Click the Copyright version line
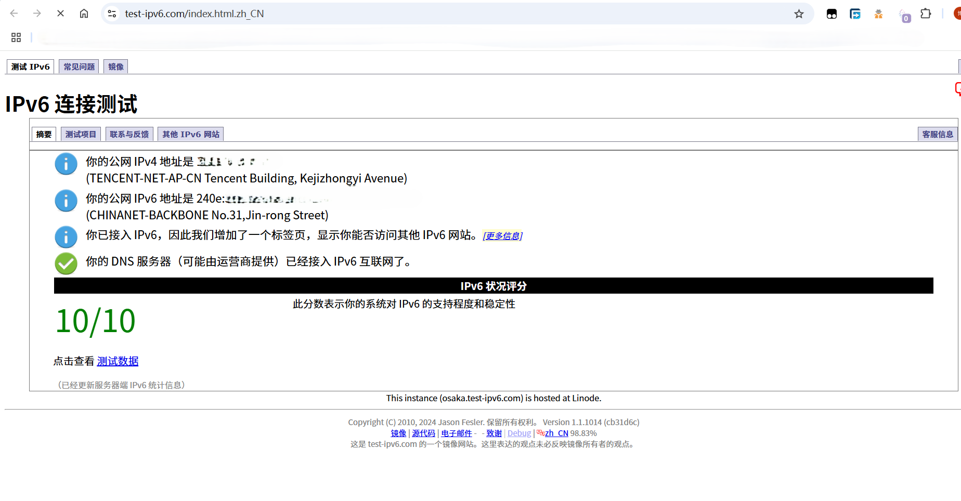The image size is (961, 501). [x=494, y=422]
